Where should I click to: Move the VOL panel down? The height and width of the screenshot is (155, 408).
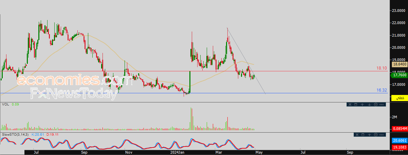tap(369, 104)
